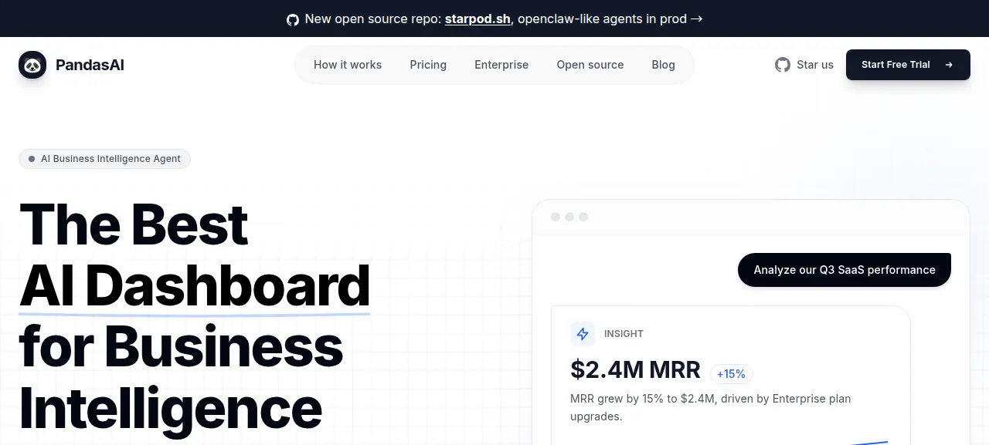
Task: Visit the Blog from the navbar
Action: [663, 65]
